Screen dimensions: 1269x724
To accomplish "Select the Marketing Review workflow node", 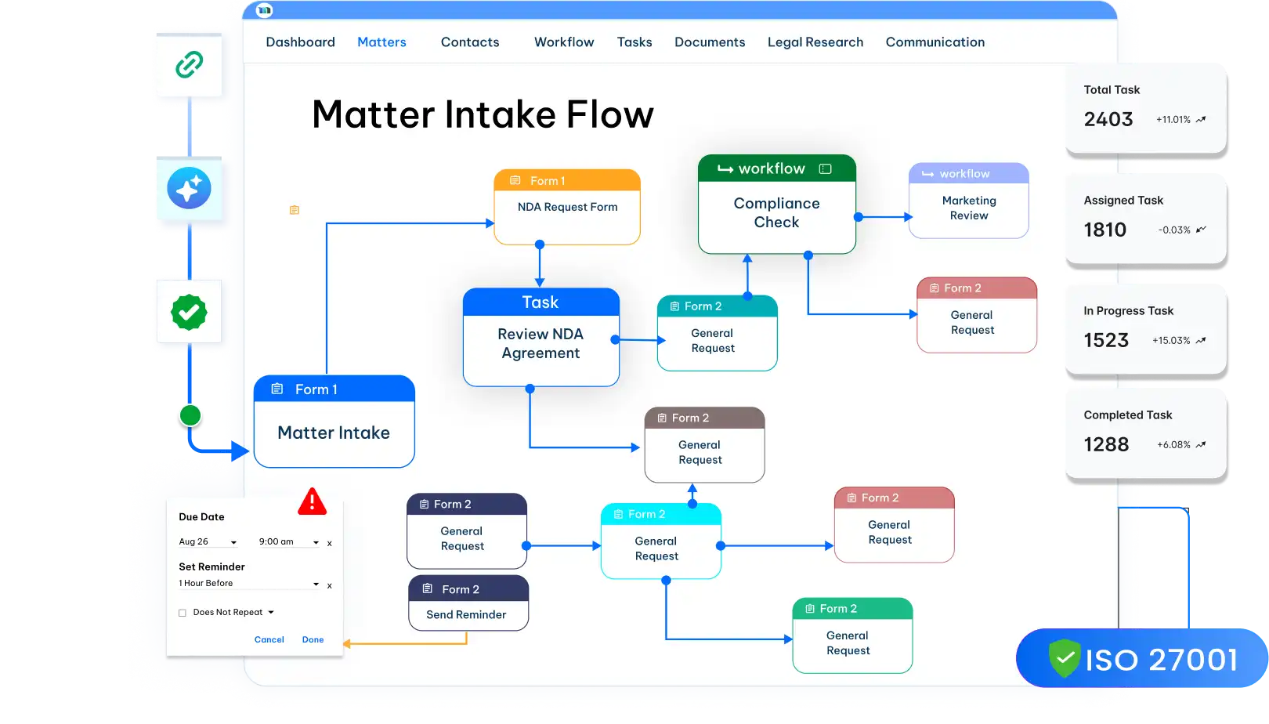I will [969, 201].
